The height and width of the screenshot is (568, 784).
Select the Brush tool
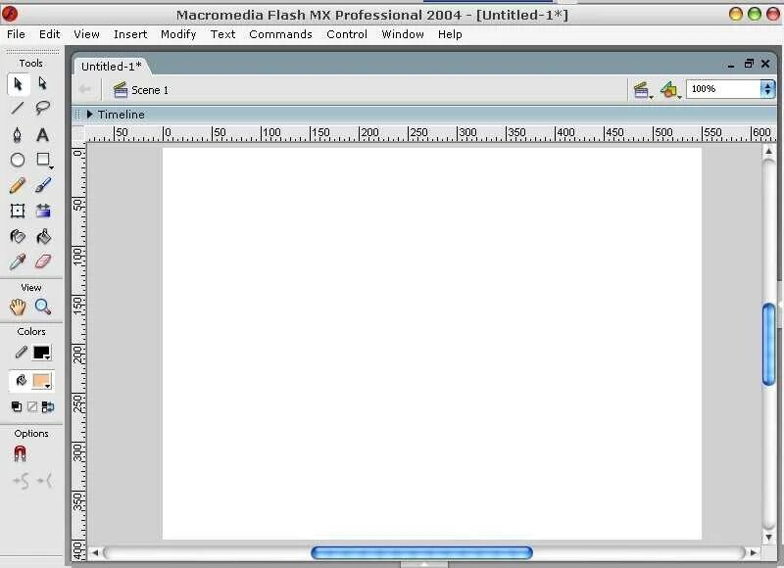pyautogui.click(x=43, y=186)
